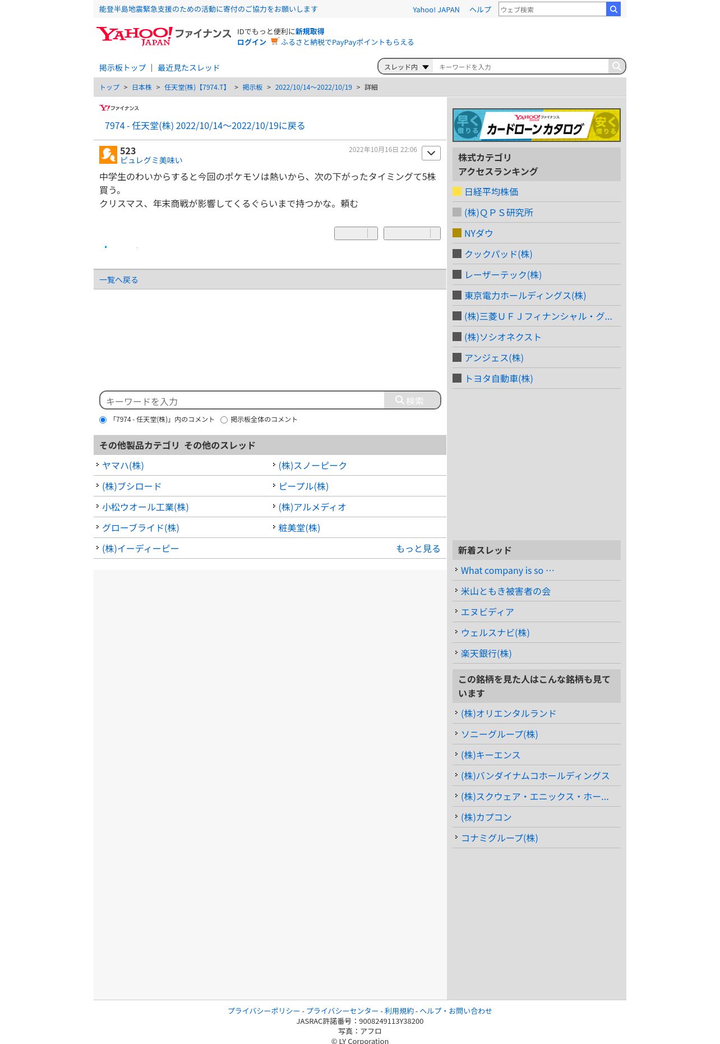Screen dimensions: 720x1044
Task: Open ヤマハ(株) thread
Action: (x=123, y=466)
